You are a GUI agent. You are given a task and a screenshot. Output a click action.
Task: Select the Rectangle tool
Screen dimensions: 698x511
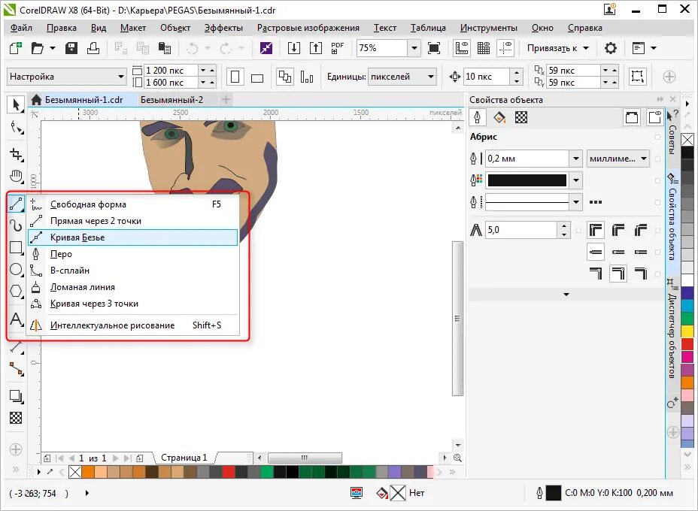16,247
